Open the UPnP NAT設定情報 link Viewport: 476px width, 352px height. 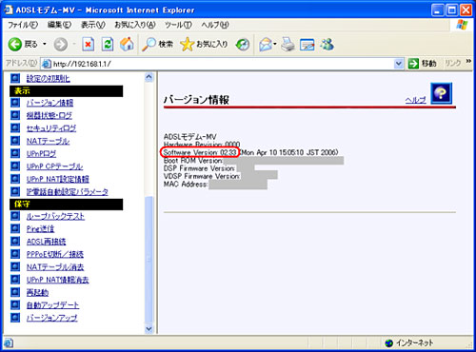58,179
